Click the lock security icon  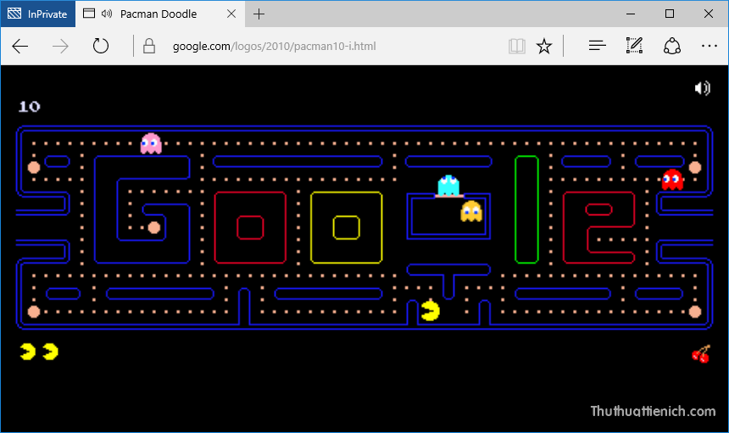(149, 46)
